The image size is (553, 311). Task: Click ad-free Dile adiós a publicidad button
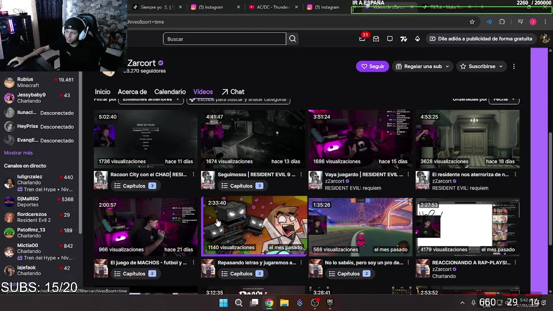480,39
